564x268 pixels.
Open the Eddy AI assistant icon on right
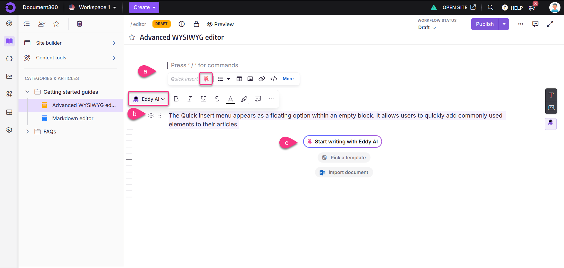pyautogui.click(x=551, y=123)
